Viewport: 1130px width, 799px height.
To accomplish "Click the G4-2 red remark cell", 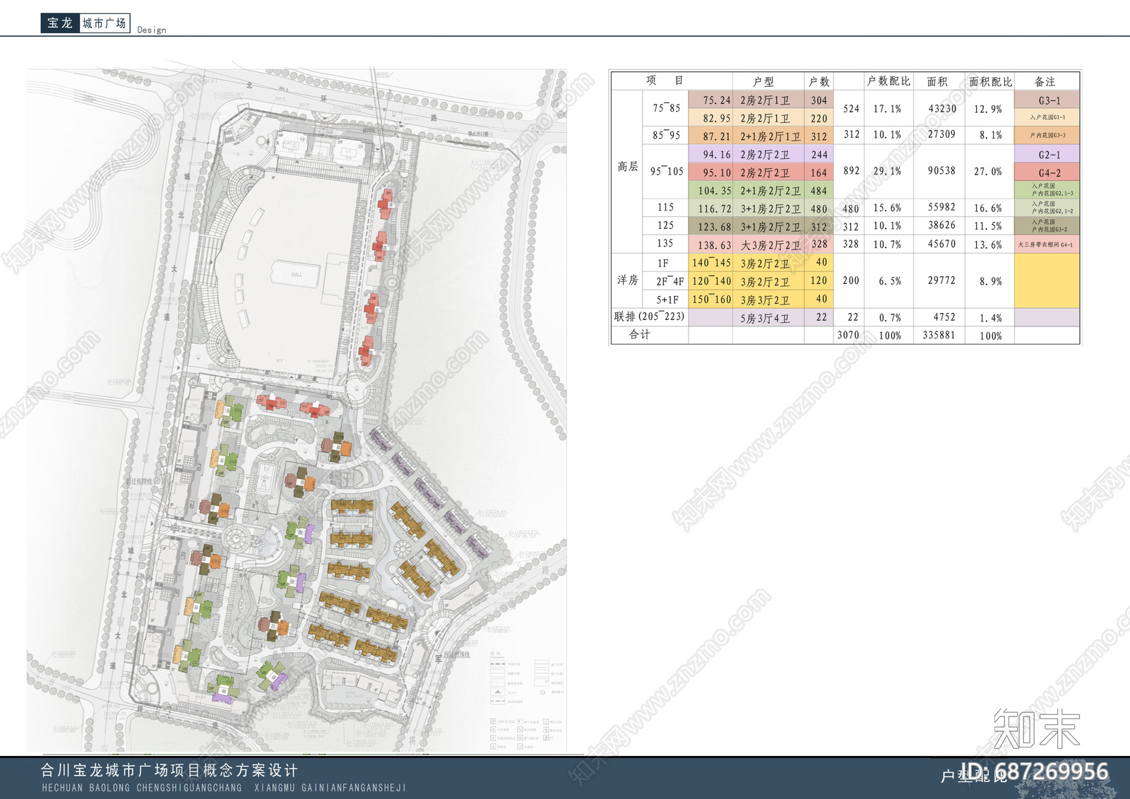I will click(1047, 172).
